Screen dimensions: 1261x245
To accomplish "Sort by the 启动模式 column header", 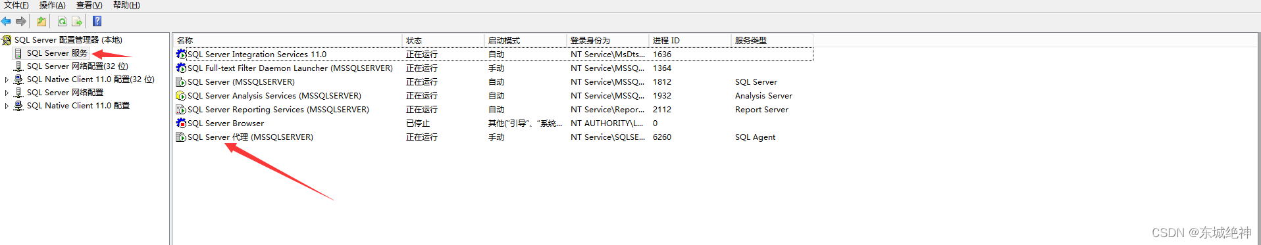I will click(525, 41).
